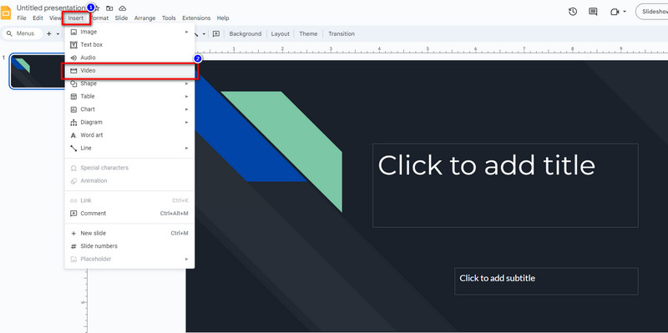Viewport: 668px width, 333px height.
Task: Click the Menus search box
Action: [23, 33]
